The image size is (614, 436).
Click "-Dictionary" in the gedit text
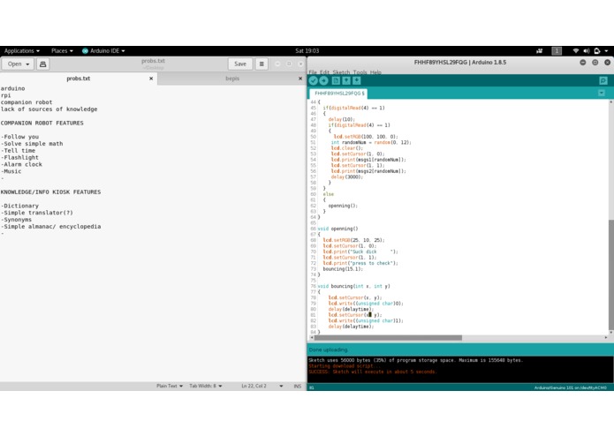coord(19,206)
